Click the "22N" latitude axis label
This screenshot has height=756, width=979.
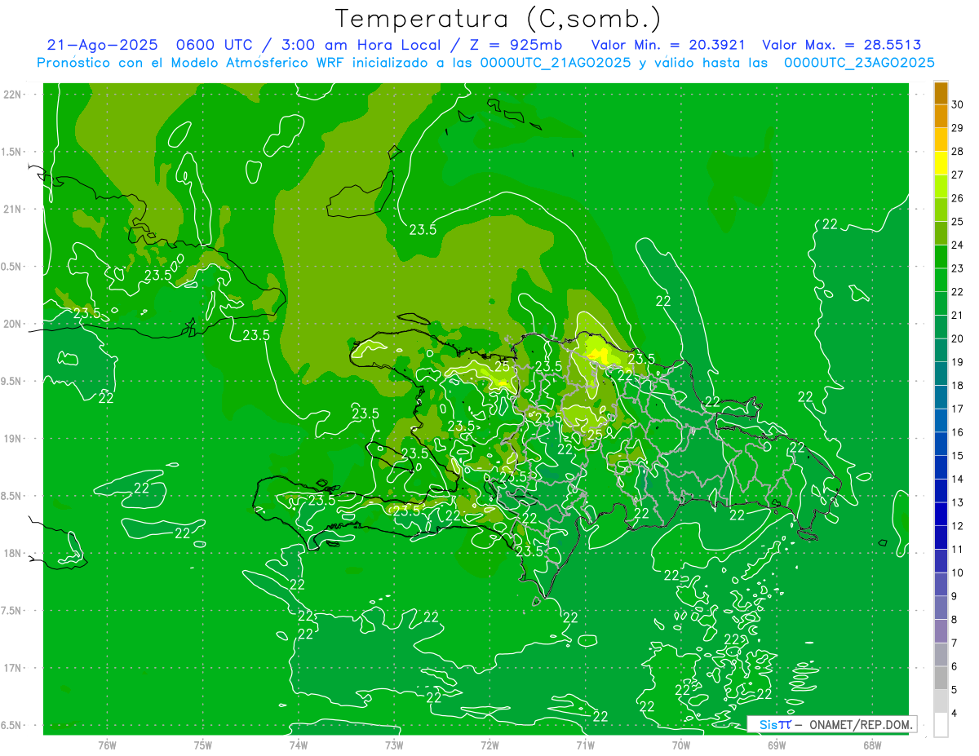(x=11, y=95)
